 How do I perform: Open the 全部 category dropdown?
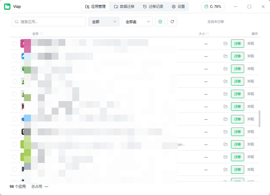click(104, 22)
